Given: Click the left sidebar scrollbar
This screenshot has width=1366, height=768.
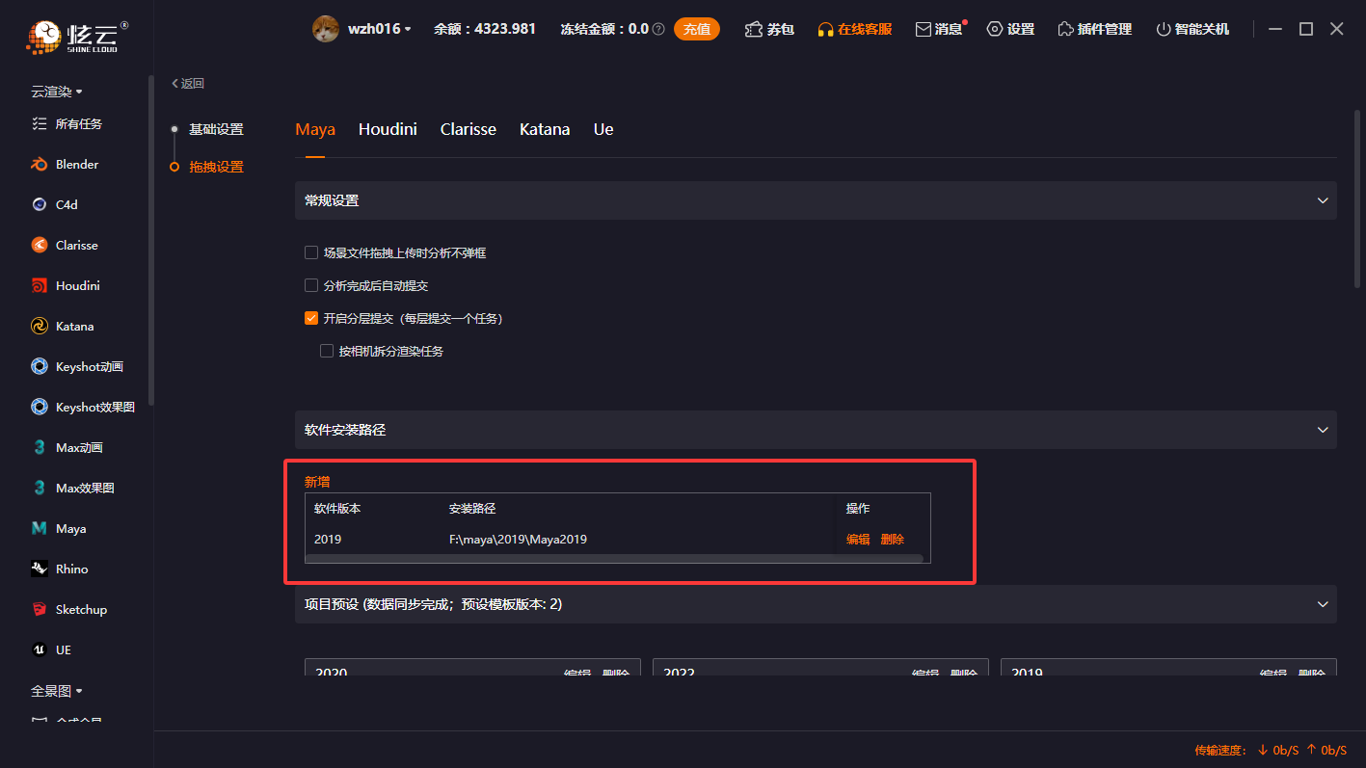Looking at the screenshot, I should (150, 241).
